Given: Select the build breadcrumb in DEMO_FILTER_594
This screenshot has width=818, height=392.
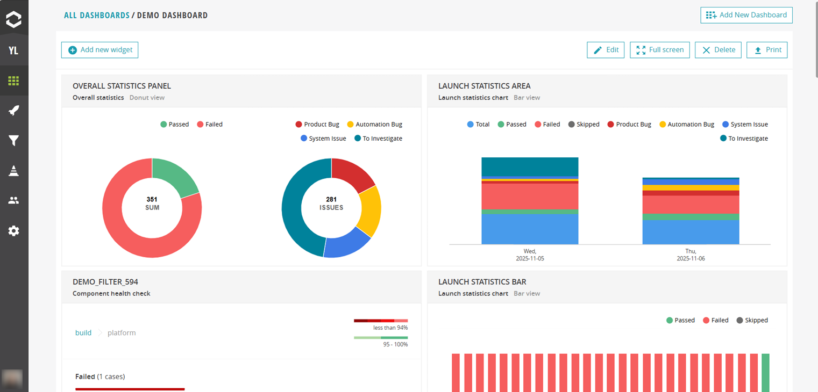Looking at the screenshot, I should point(83,332).
